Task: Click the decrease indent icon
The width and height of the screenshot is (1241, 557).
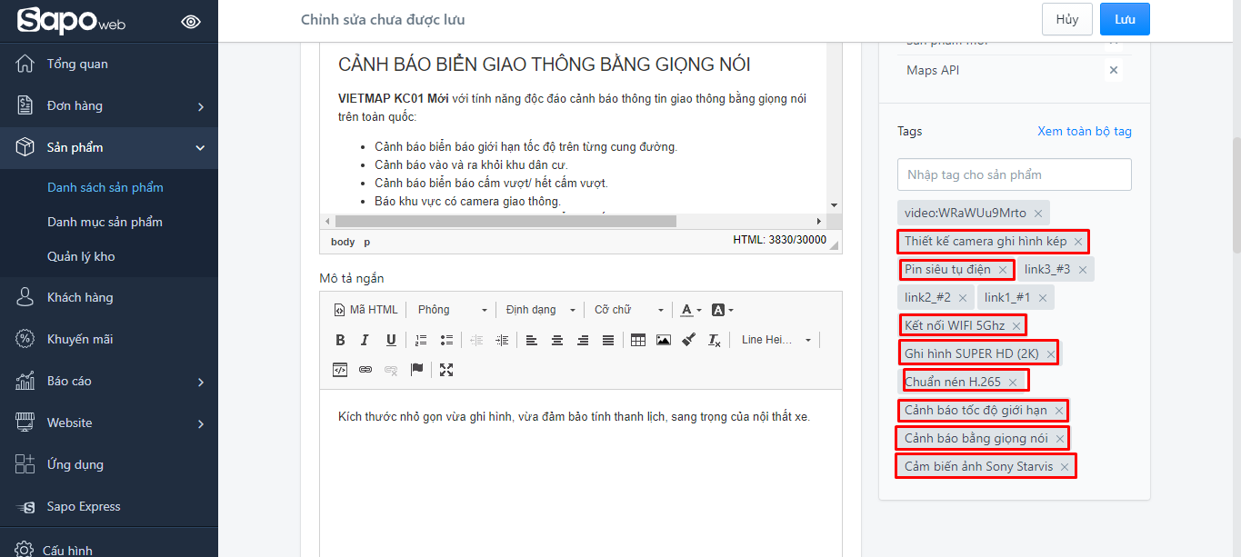Action: point(476,340)
